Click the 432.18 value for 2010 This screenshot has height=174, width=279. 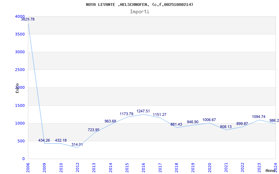click(x=61, y=140)
